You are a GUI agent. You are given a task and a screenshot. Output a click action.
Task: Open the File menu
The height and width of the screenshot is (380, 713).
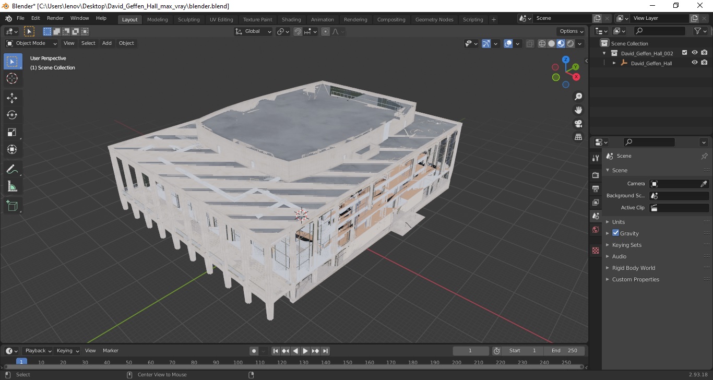click(x=20, y=18)
